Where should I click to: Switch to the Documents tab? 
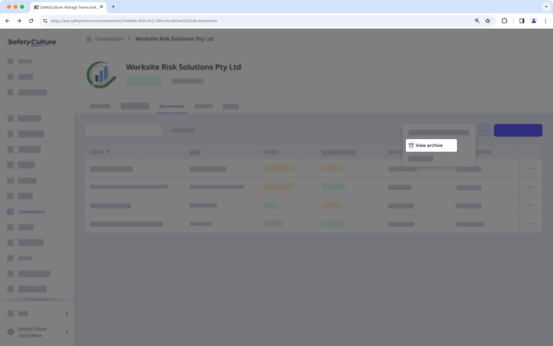171,106
